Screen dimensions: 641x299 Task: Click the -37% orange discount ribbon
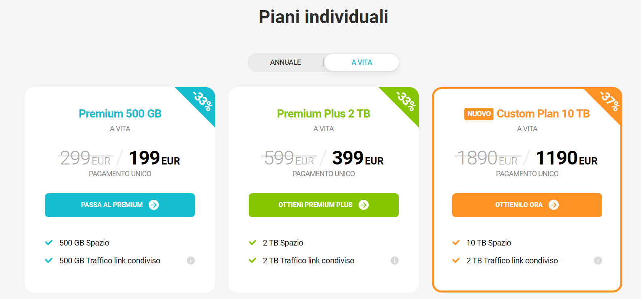pyautogui.click(x=609, y=101)
